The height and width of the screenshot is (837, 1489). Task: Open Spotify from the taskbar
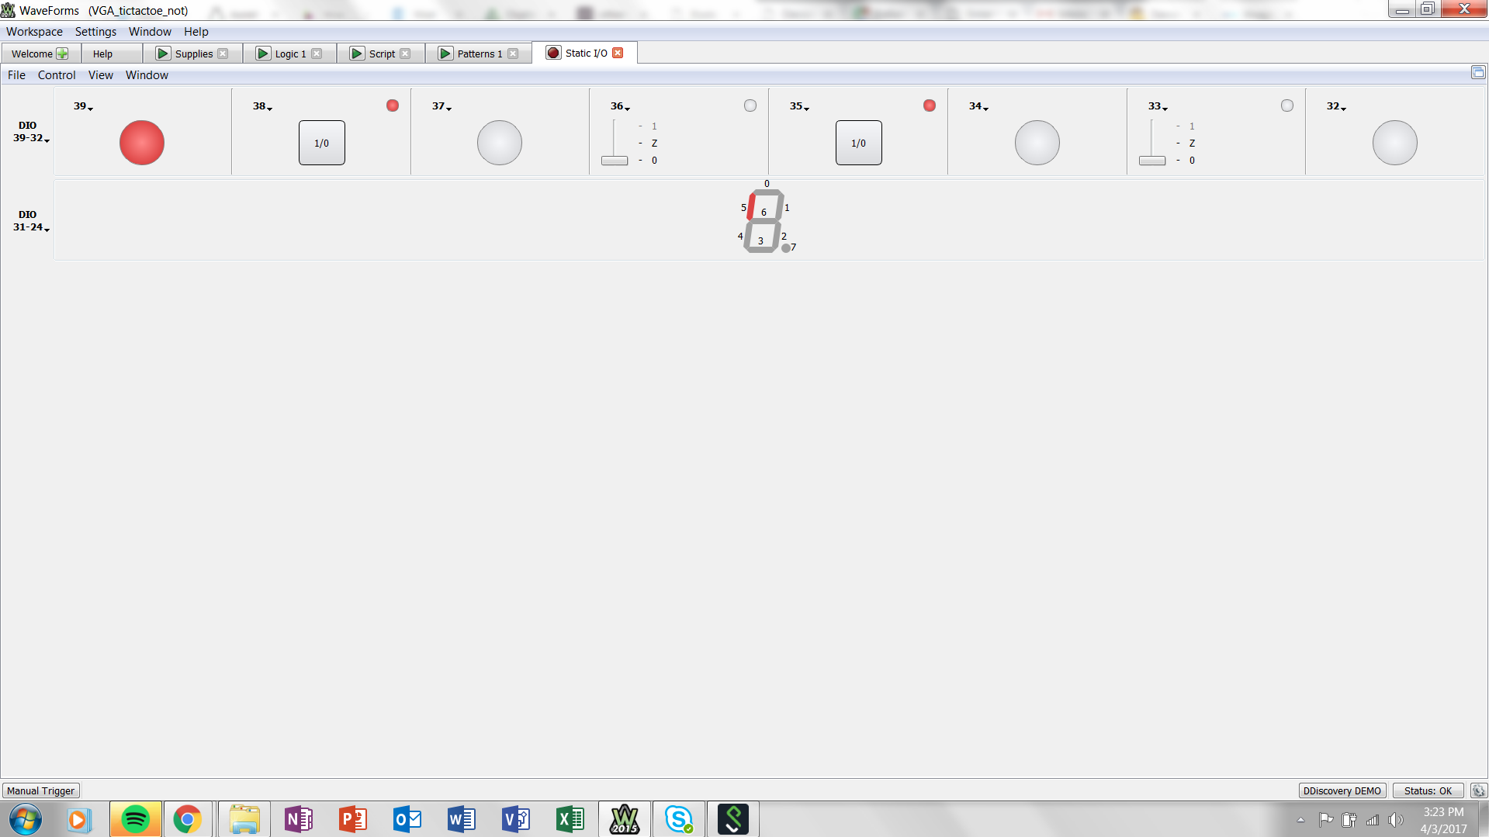pyautogui.click(x=136, y=819)
